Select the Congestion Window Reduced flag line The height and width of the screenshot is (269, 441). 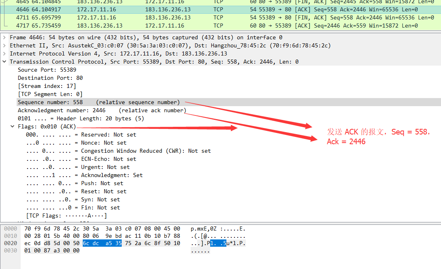click(118, 151)
